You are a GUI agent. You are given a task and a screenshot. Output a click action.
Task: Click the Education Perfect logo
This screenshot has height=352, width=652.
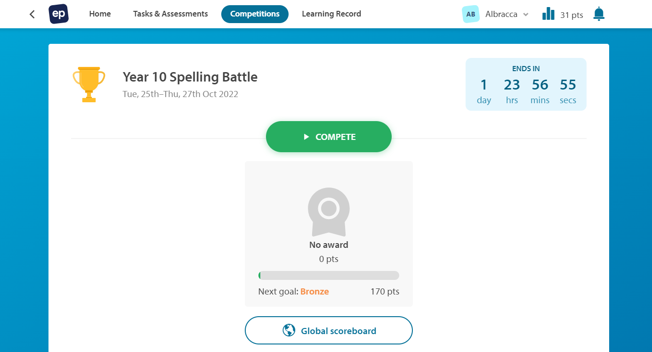pyautogui.click(x=58, y=14)
